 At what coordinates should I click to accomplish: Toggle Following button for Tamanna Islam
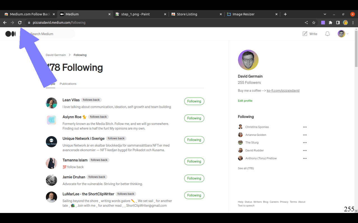coord(194,161)
